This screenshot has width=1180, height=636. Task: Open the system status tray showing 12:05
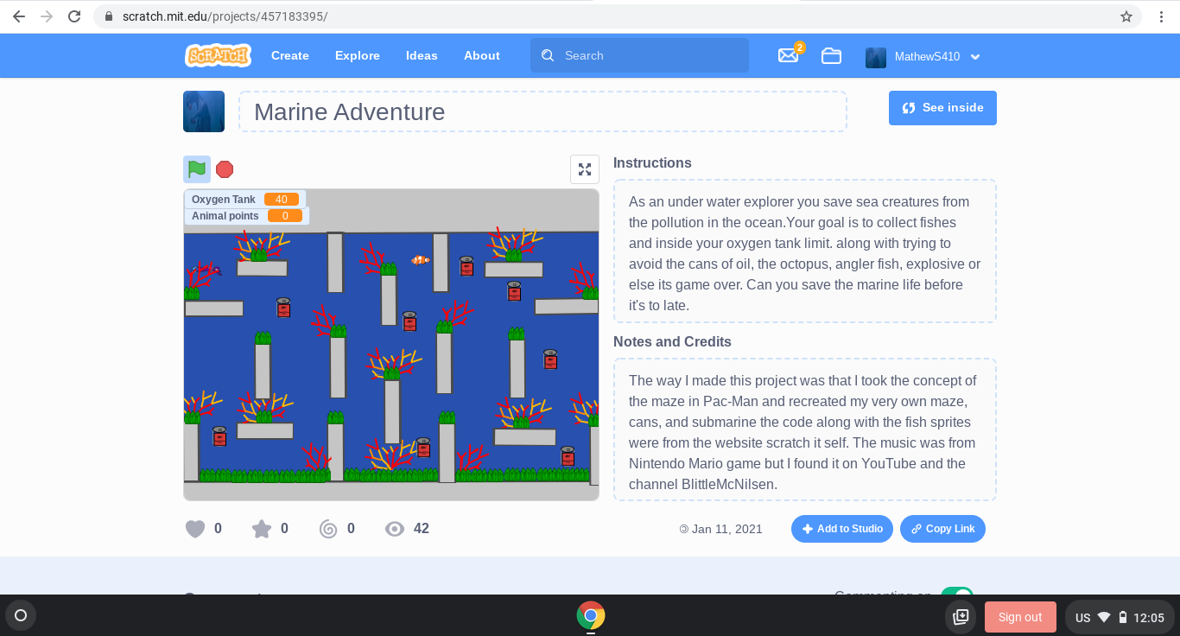1120,617
